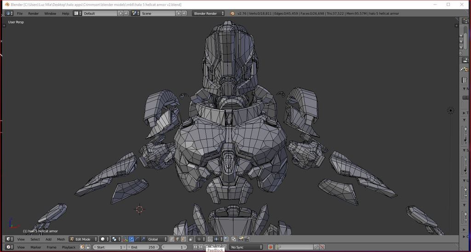Jump to the first frame
The width and height of the screenshot is (471, 252).
pyautogui.click(x=195, y=247)
